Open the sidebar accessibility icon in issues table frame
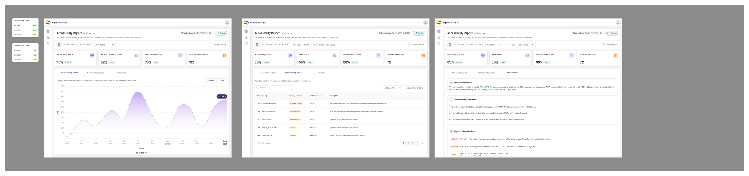This screenshot has height=176, width=749. pos(246,37)
